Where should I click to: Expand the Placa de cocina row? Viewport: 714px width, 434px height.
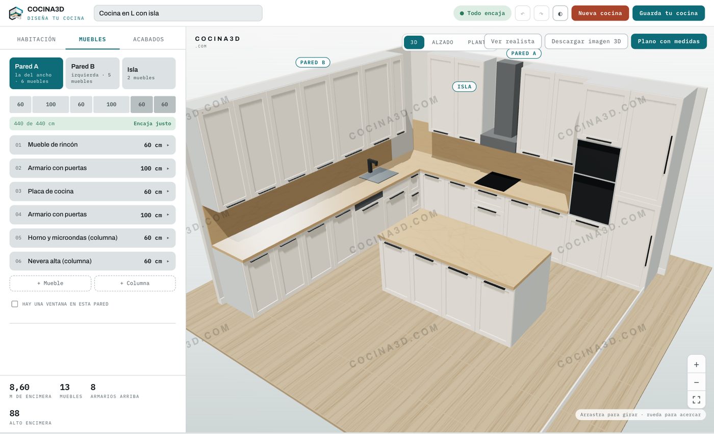coord(92,192)
